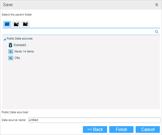
Task: Focus the folder search field
Action: tap(78, 32)
